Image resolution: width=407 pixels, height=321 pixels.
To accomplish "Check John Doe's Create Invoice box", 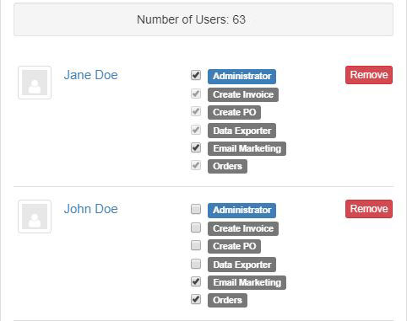I will tap(196, 227).
